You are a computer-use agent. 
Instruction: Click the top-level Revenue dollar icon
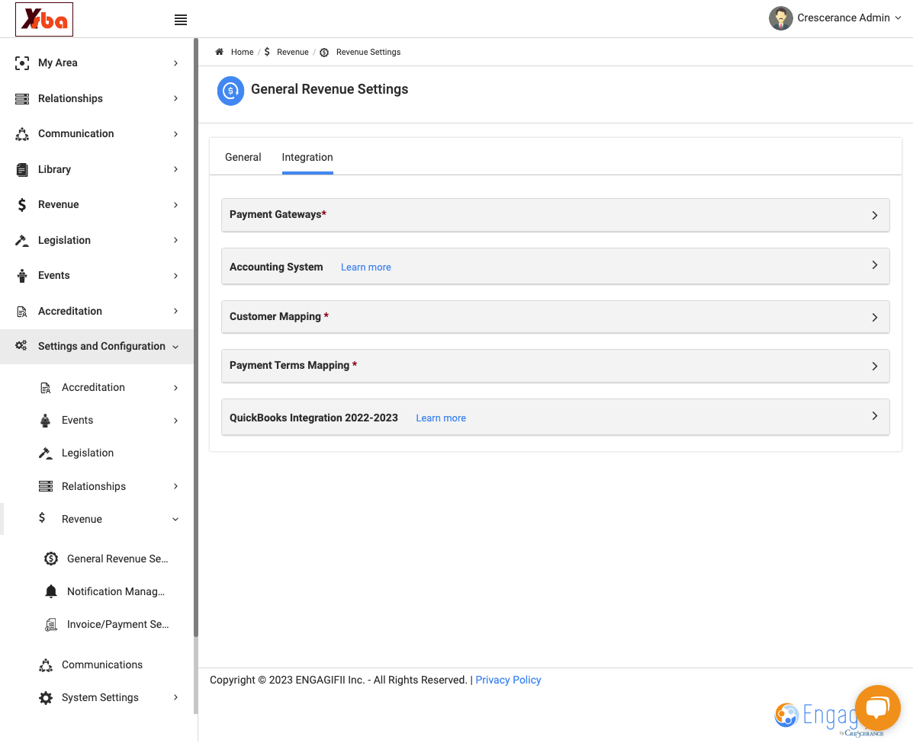22,205
